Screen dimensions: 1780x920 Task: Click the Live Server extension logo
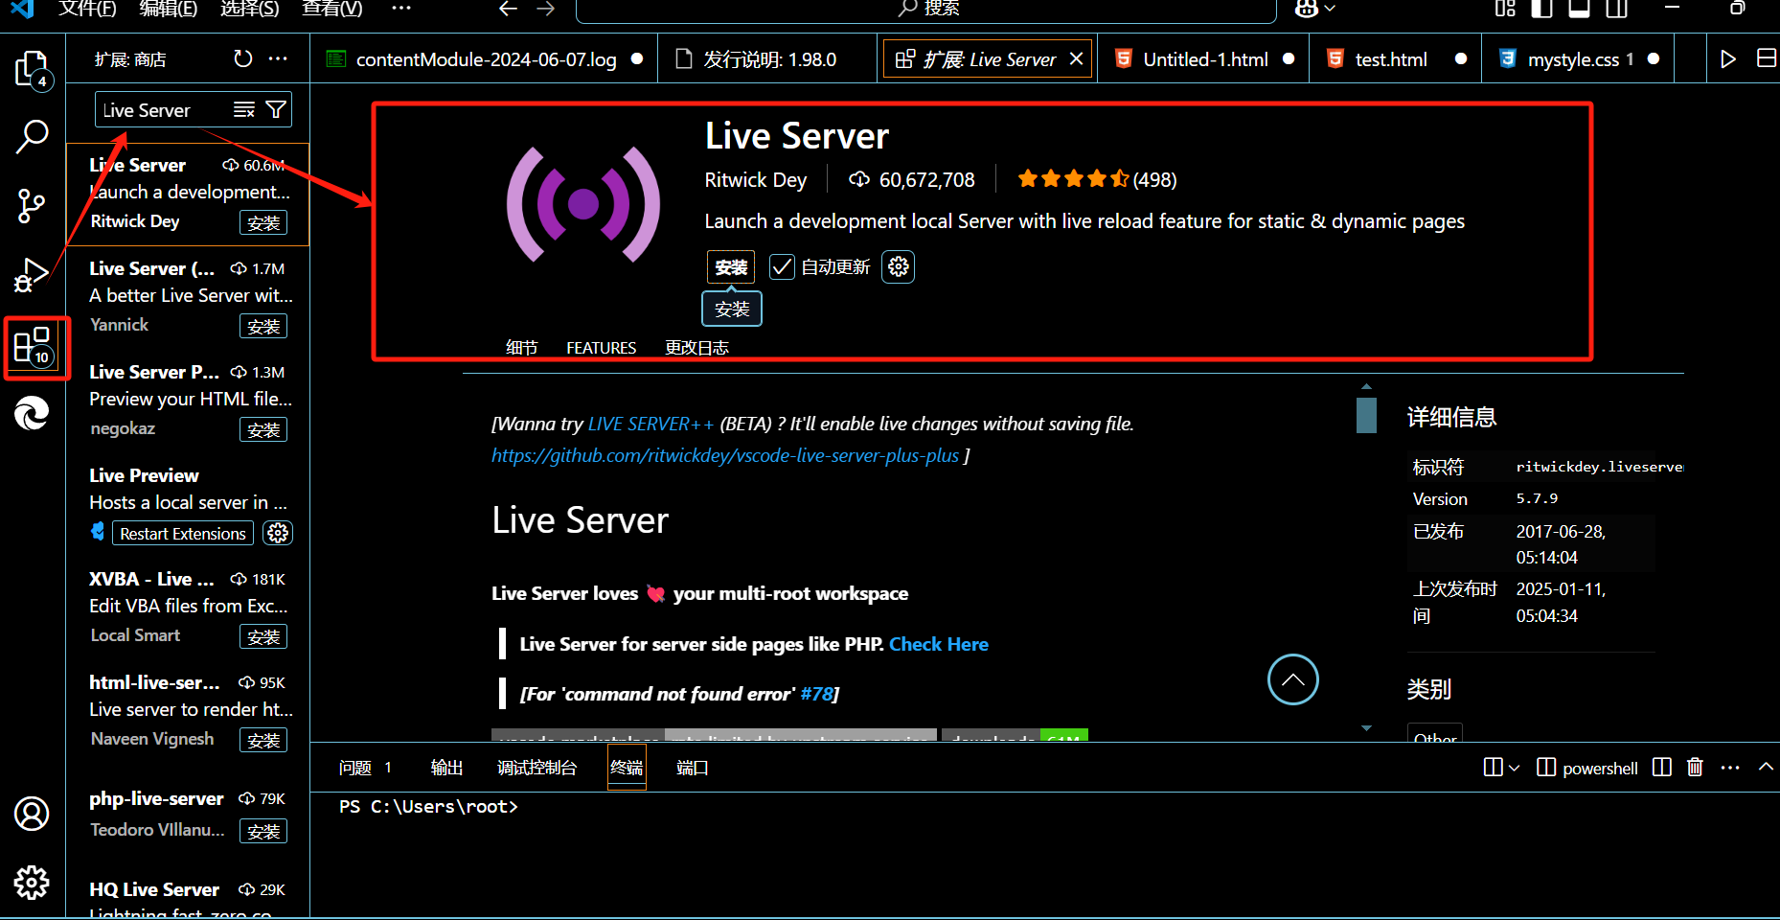(583, 204)
